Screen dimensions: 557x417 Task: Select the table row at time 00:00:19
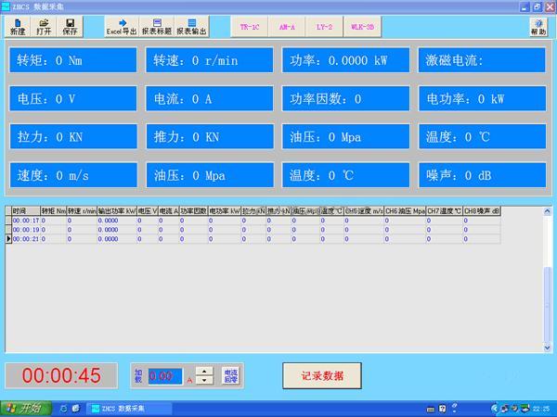point(25,230)
